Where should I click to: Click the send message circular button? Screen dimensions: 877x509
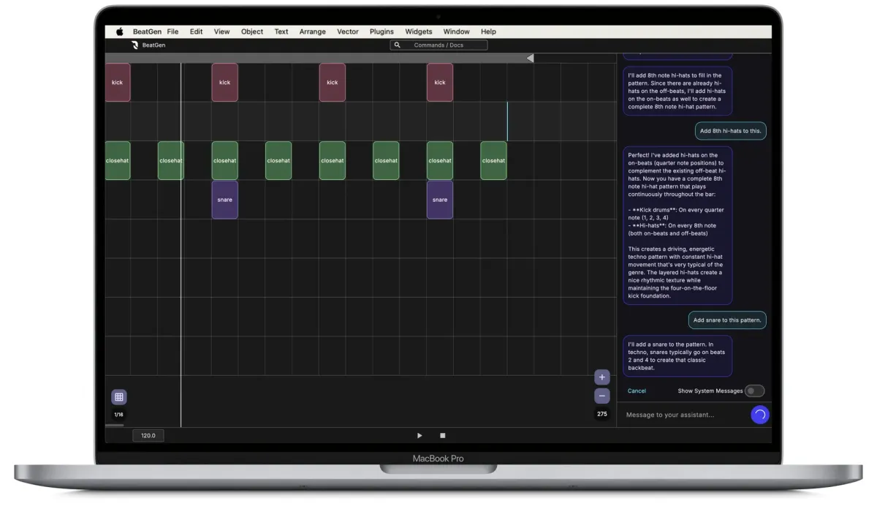tap(759, 415)
